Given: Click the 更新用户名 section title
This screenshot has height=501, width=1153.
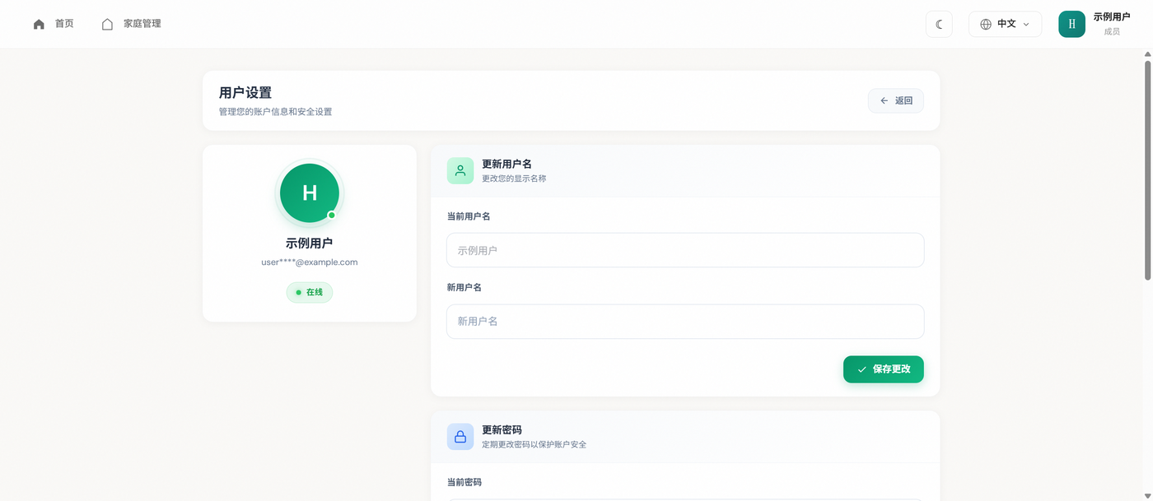Looking at the screenshot, I should point(506,164).
